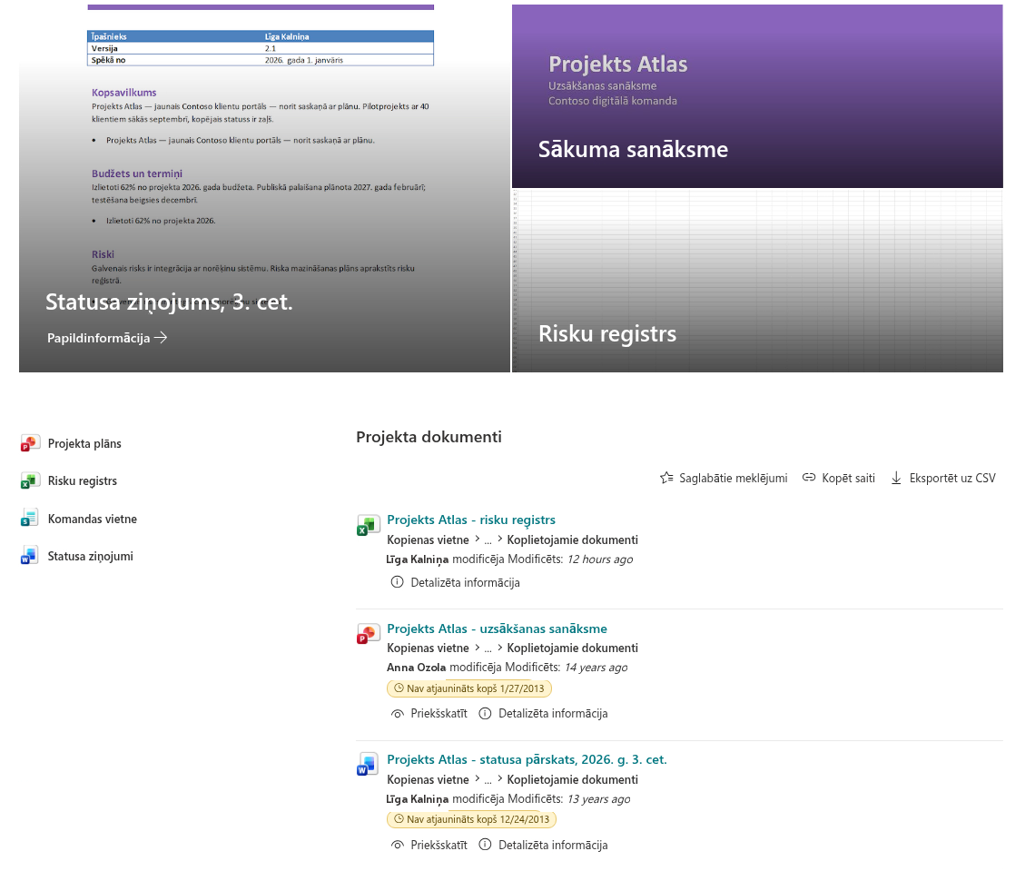
Task: Click the download icon of Eksportēt uz CSV
Action: point(896,478)
